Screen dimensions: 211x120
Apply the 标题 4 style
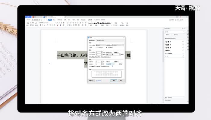coord(174,50)
